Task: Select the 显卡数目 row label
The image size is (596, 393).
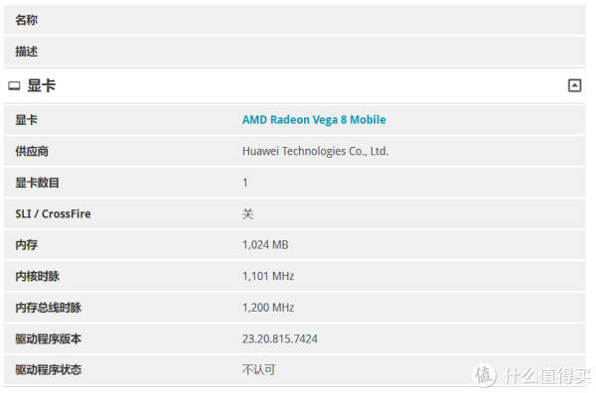Action: (38, 183)
